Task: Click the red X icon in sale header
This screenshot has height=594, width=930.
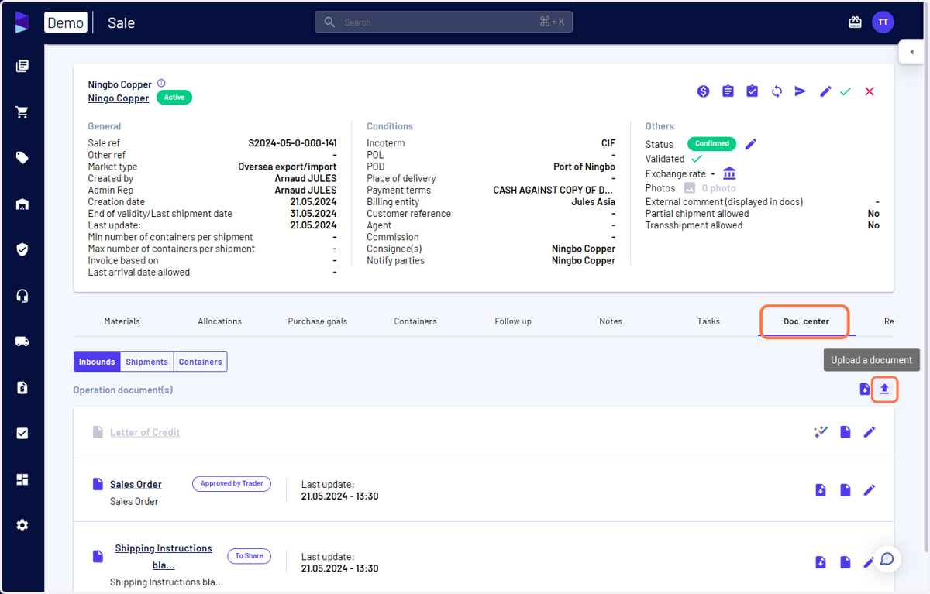Action: click(870, 91)
